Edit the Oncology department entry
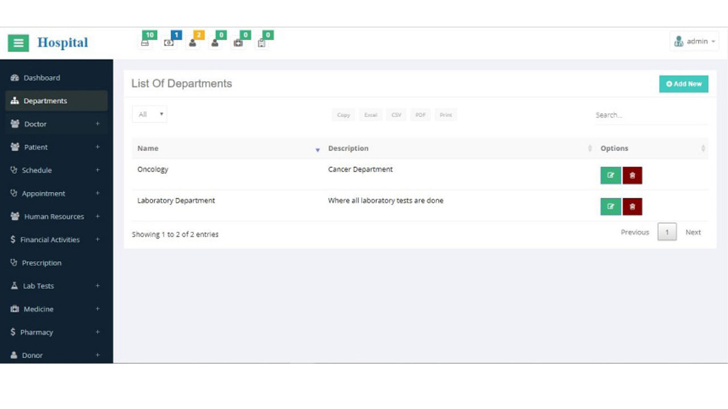The image size is (728, 409). coord(610,176)
